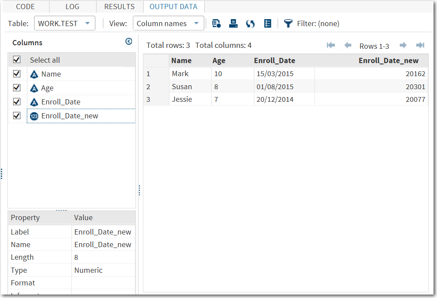Go to the last page of rows
This screenshot has width=437, height=298.
tap(420, 45)
